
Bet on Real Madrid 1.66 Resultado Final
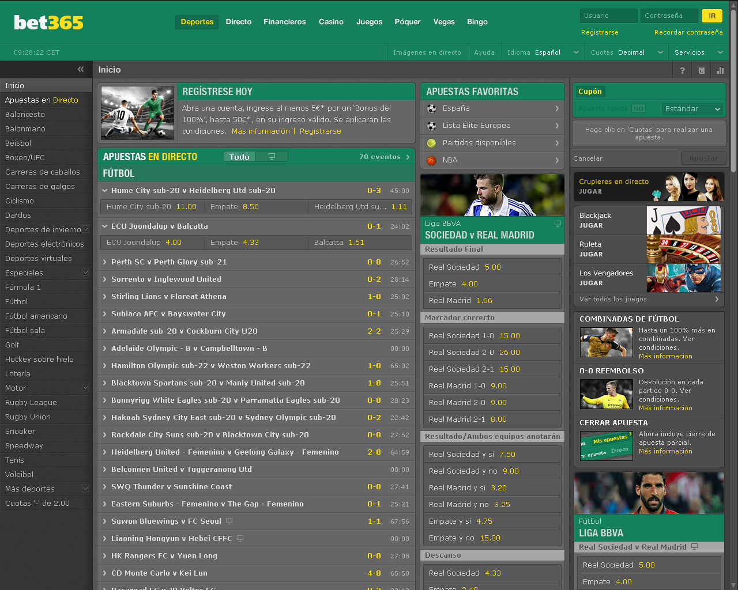(492, 300)
